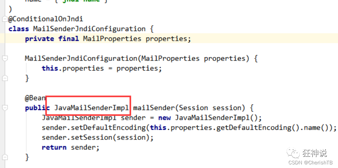Click the 狂神说 watermark text

[315, 153]
